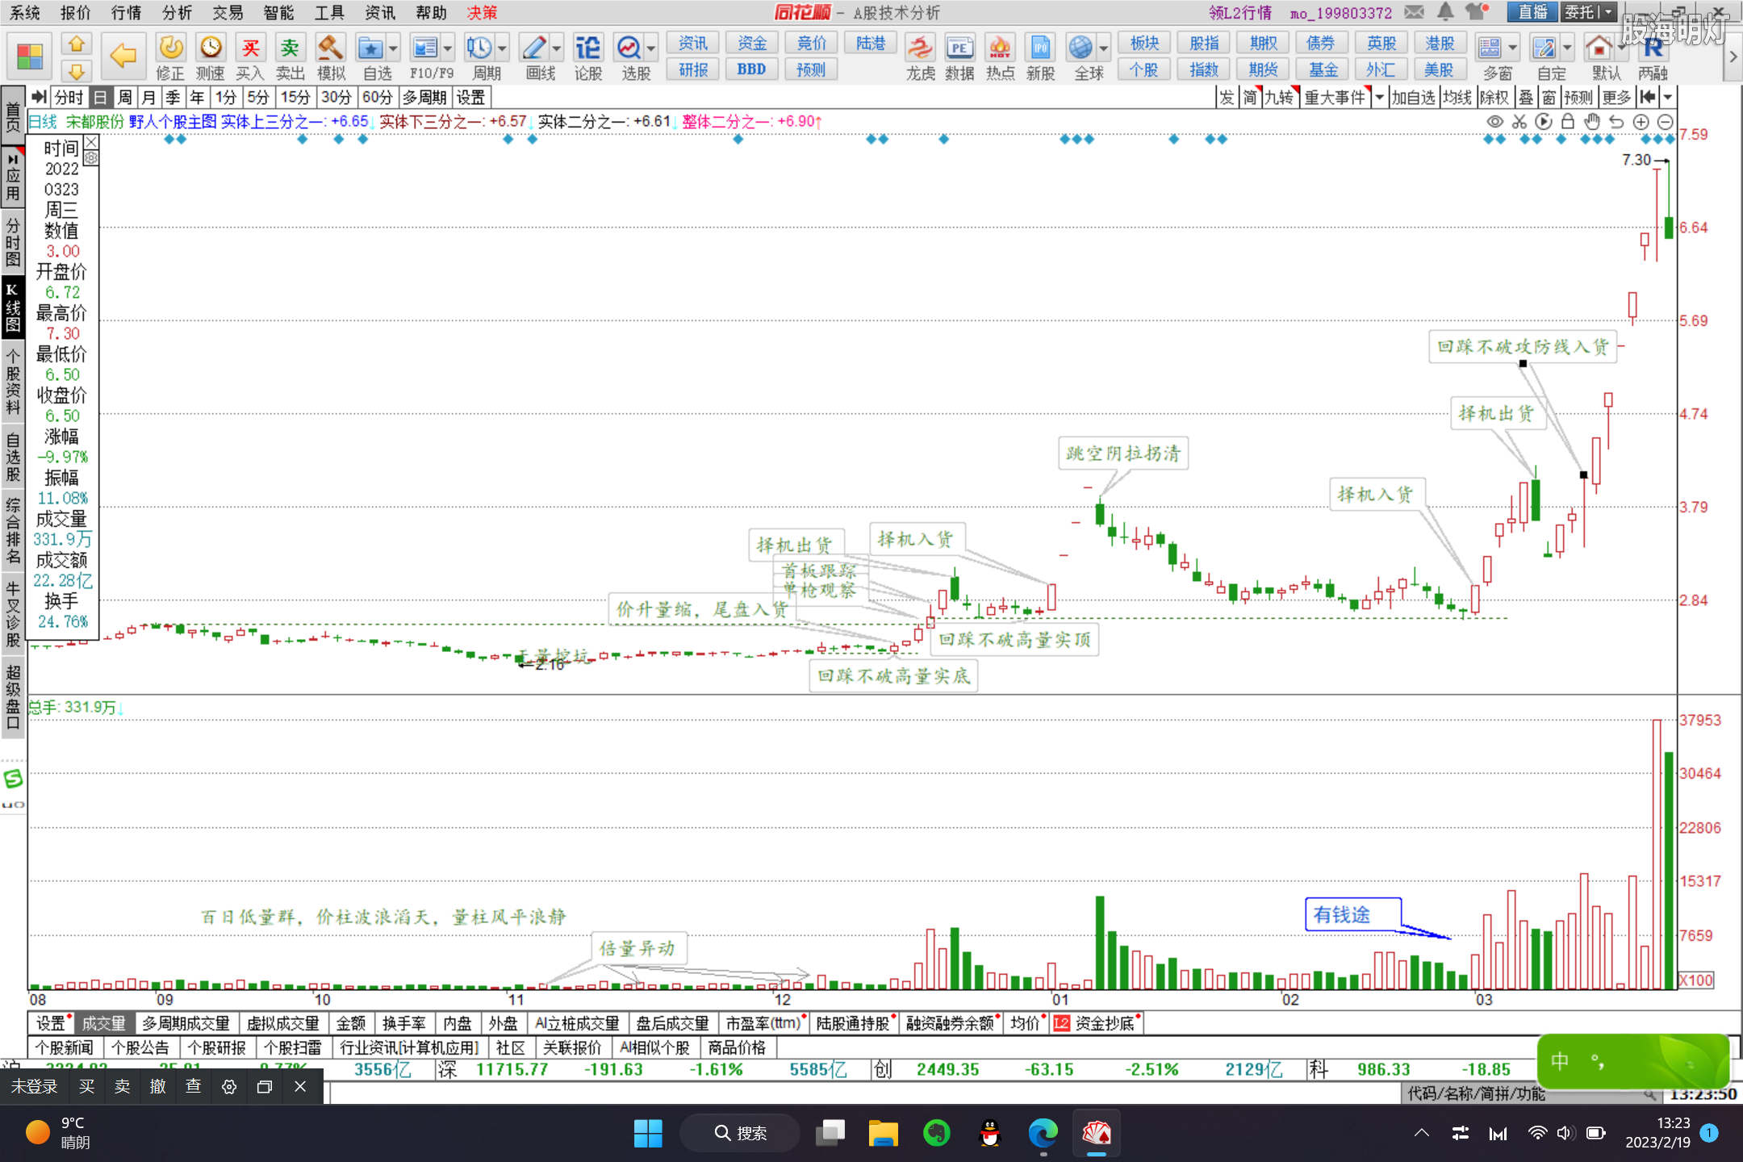Screen dimensions: 1743x1162
Task: Toggle the lock icon above the chart
Action: coord(1568,122)
